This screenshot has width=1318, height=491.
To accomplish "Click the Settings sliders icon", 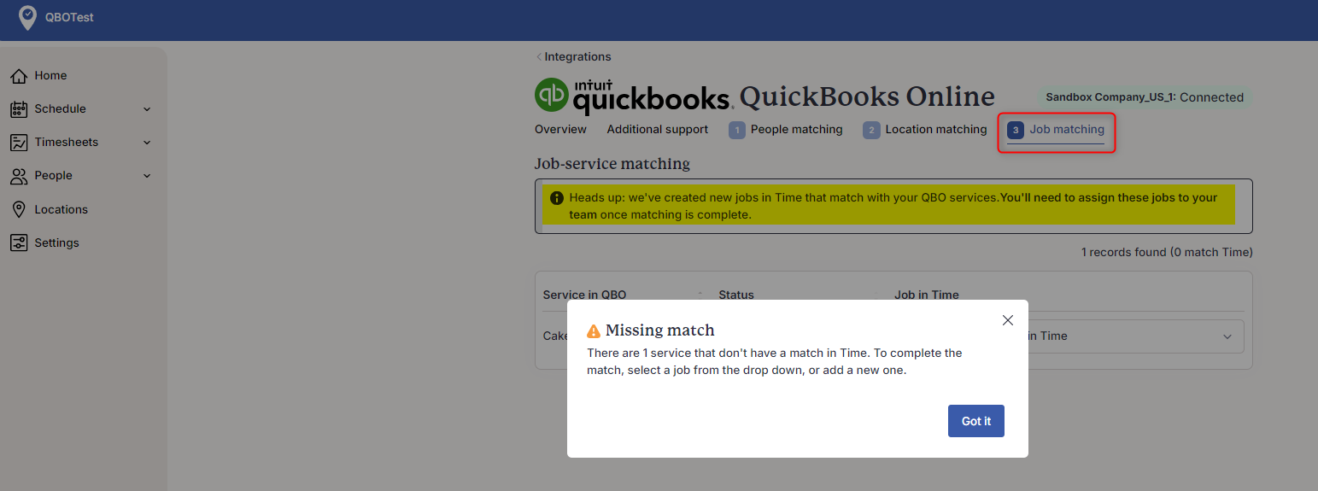I will coord(19,243).
